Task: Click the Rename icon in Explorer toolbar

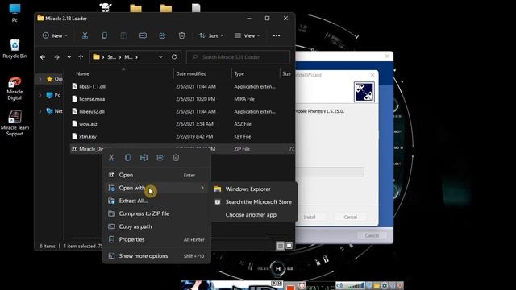Action: [143, 35]
